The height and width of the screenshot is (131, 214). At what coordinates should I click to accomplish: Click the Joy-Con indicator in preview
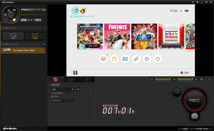click(x=75, y=72)
